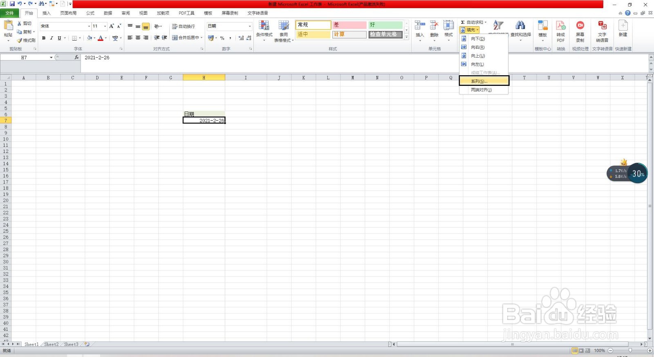Image resolution: width=654 pixels, height=357 pixels.
Task: Align text left
Action: tap(130, 38)
